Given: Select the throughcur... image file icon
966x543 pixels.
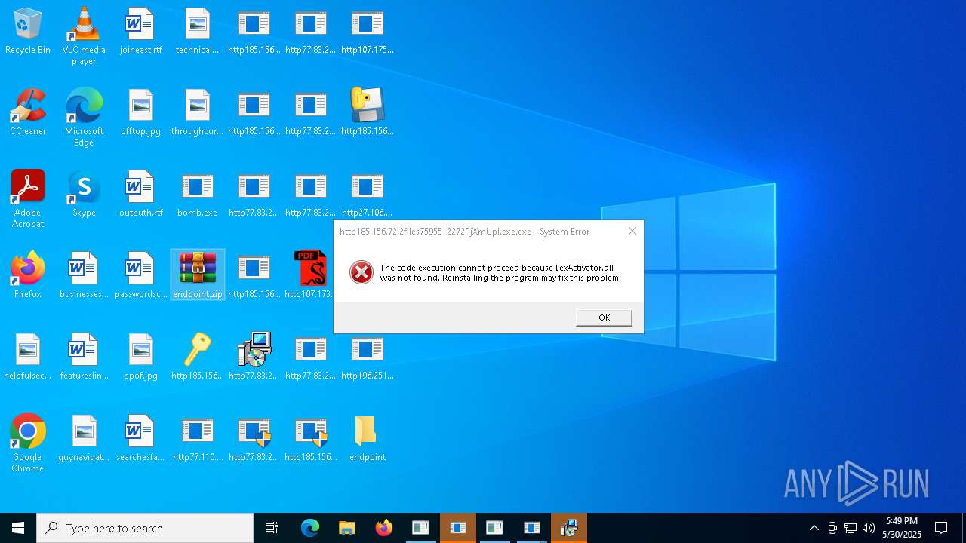Looking at the screenshot, I should click(197, 113).
